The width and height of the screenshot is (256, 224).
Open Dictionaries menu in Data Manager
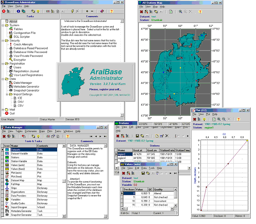coord(31,131)
